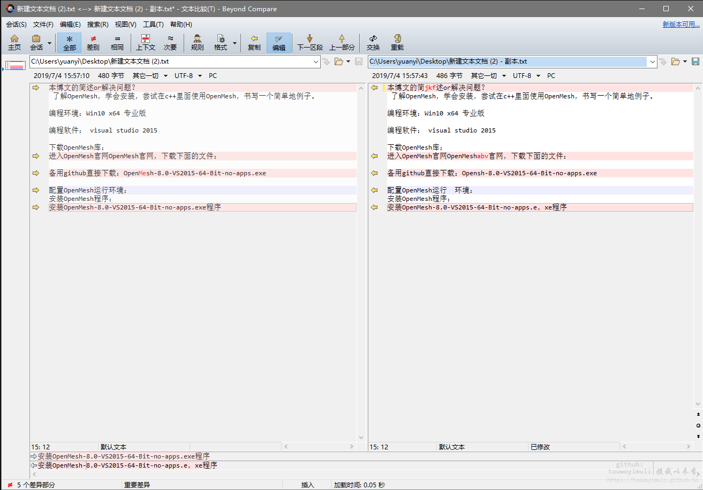
Task: Click right text 编程软件： visual studio 2015
Action: [x=442, y=130]
